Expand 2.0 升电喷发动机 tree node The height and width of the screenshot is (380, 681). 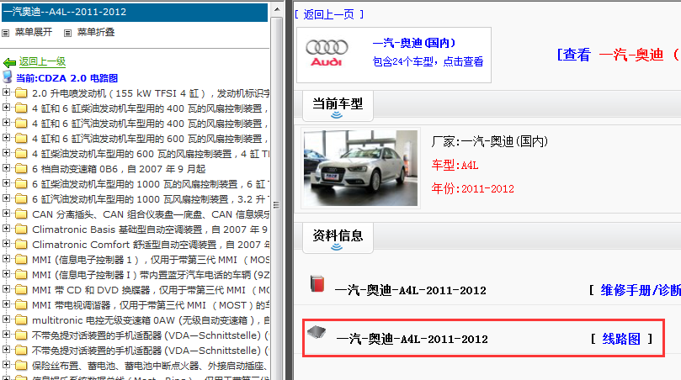6,92
